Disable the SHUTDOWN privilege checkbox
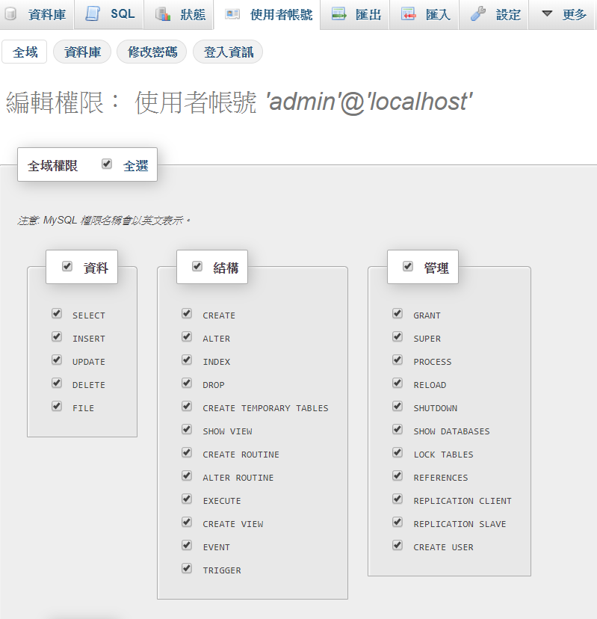The height and width of the screenshot is (619, 597). [398, 407]
